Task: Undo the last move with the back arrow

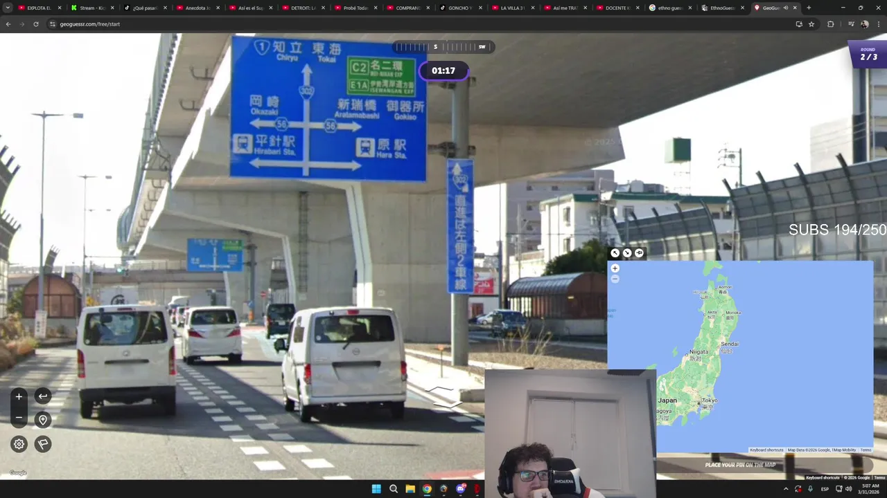Action: [x=43, y=396]
